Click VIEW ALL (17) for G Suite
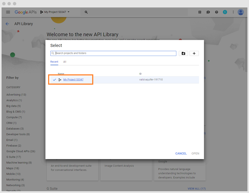This screenshot has width=249, height=193. point(197,189)
